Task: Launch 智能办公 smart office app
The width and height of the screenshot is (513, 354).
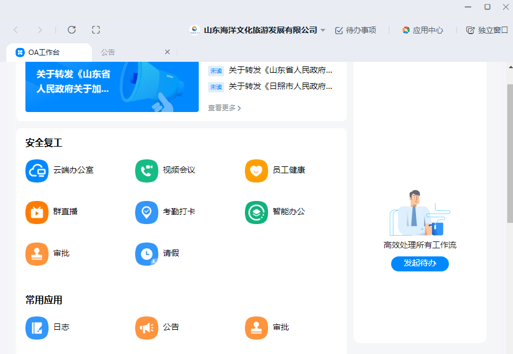Action: 256,212
